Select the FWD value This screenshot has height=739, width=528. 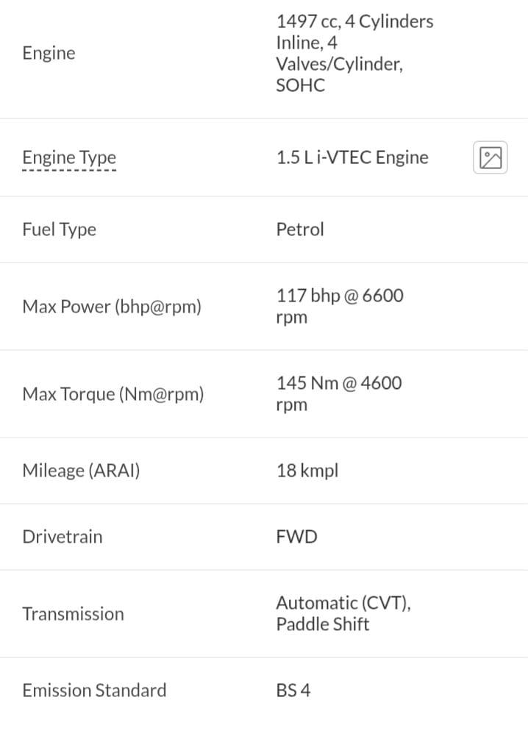pyautogui.click(x=296, y=537)
